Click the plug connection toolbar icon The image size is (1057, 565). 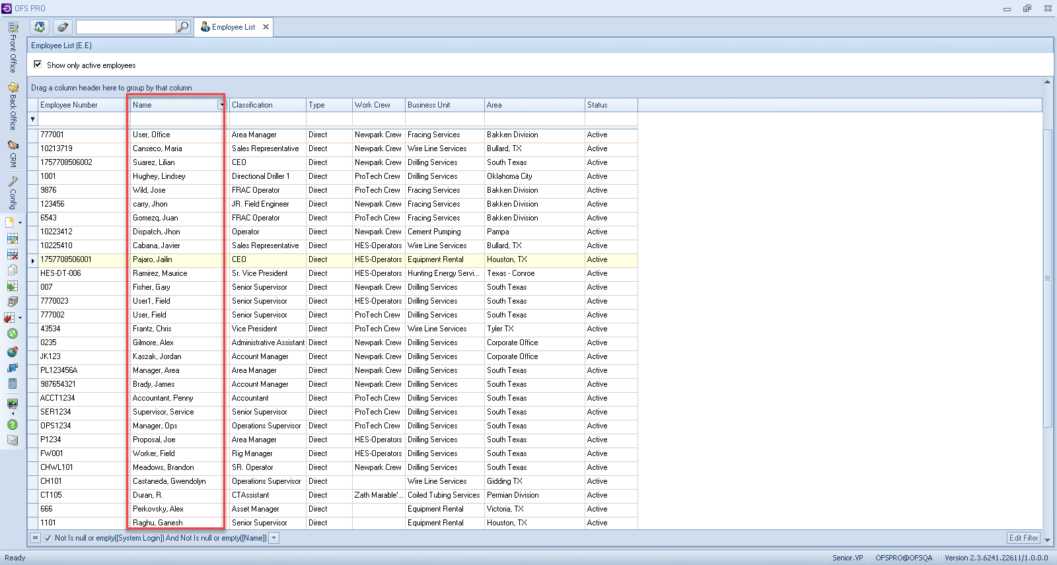coord(63,27)
